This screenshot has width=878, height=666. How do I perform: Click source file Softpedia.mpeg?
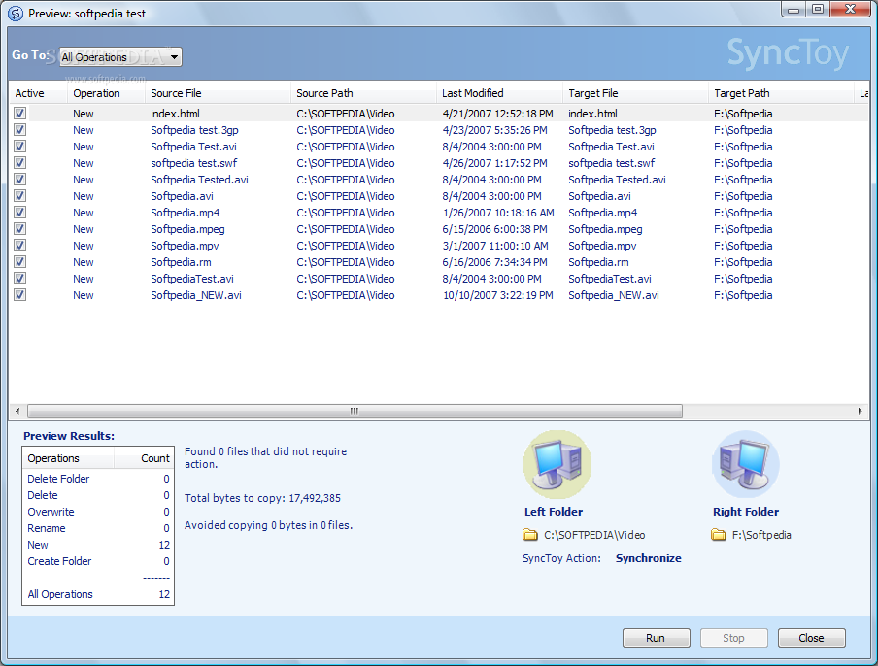point(187,229)
